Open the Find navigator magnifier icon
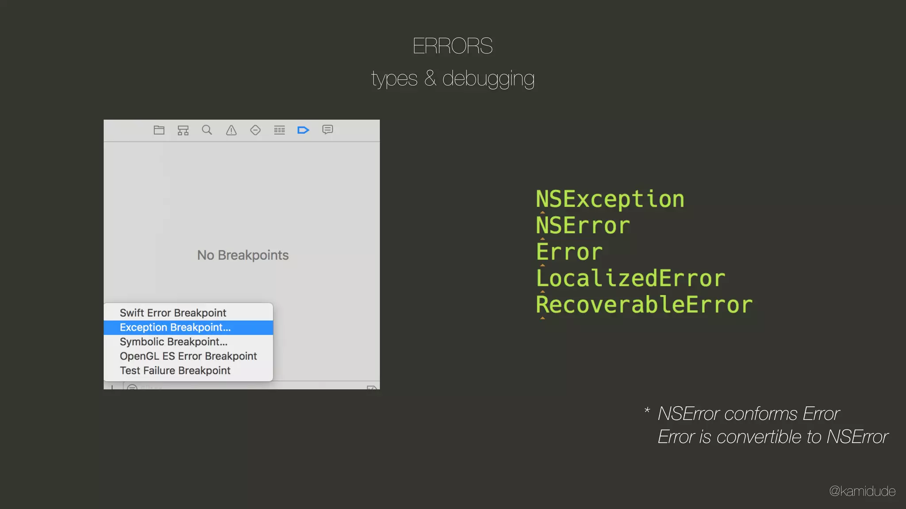 (207, 130)
